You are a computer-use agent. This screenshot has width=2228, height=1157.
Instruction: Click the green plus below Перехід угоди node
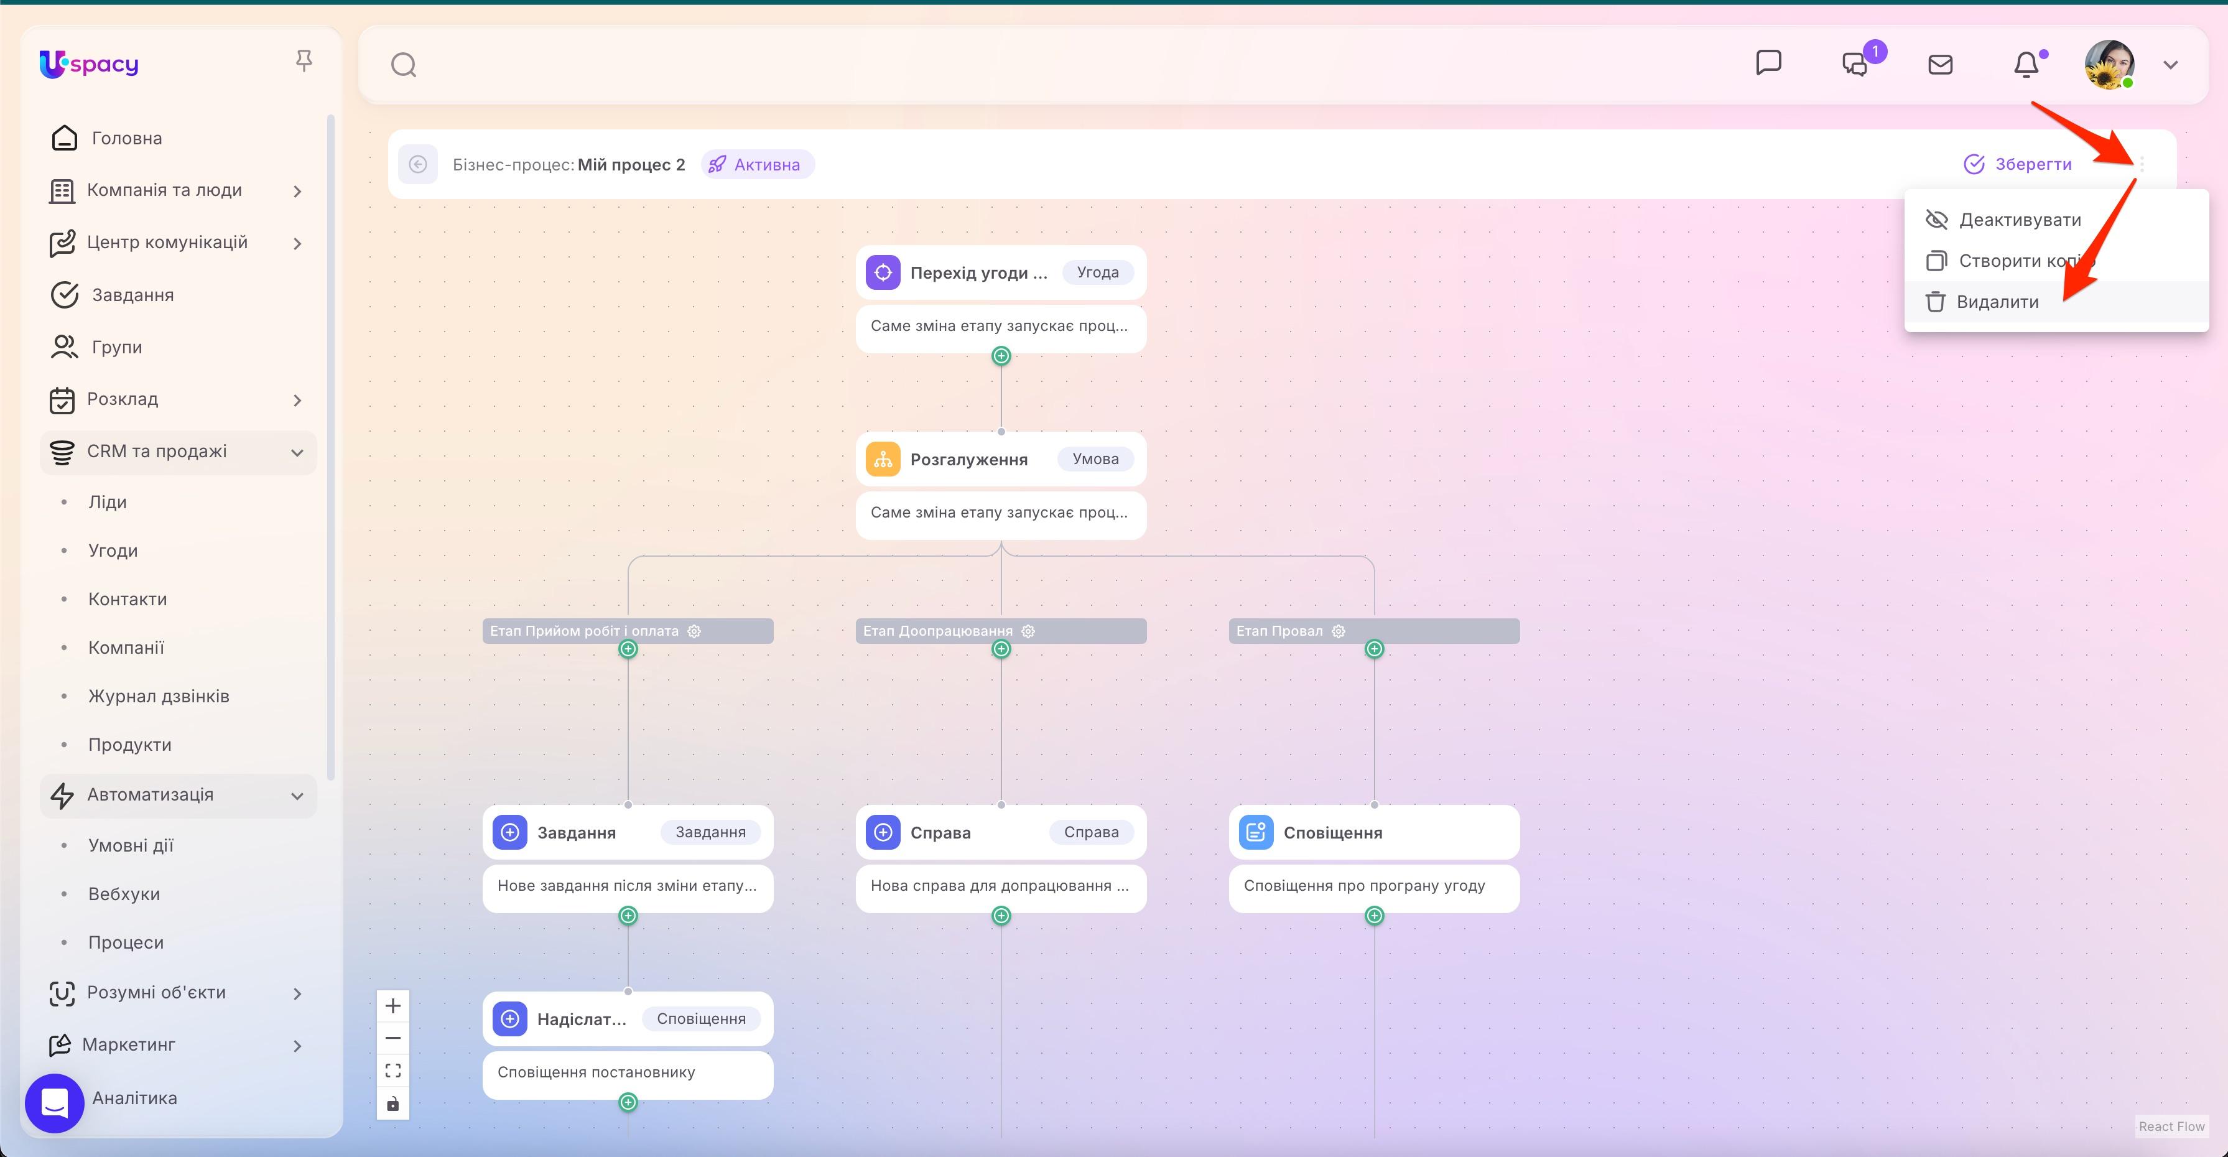point(1001,355)
